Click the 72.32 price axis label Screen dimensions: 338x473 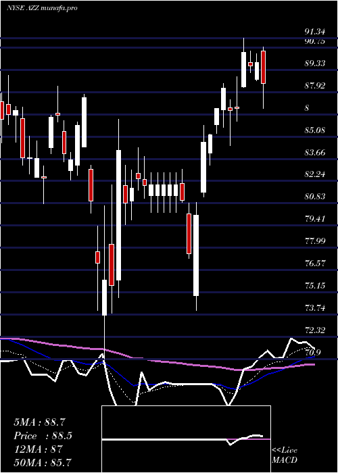pos(315,330)
